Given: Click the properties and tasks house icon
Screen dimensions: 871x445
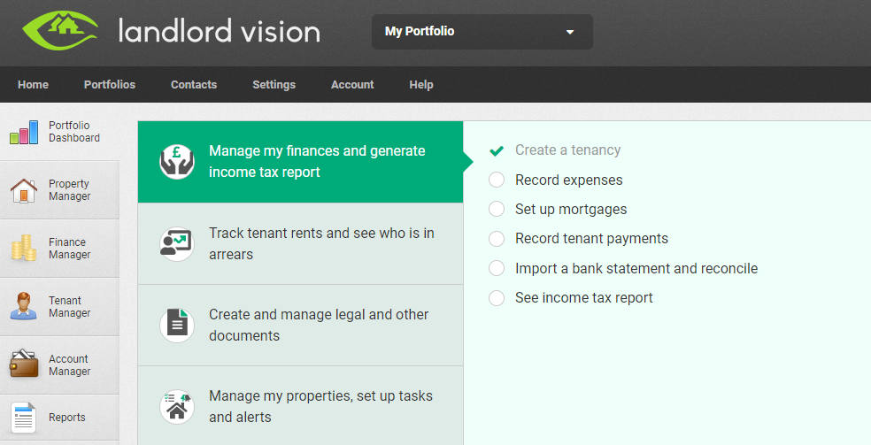Looking at the screenshot, I should [x=177, y=407].
